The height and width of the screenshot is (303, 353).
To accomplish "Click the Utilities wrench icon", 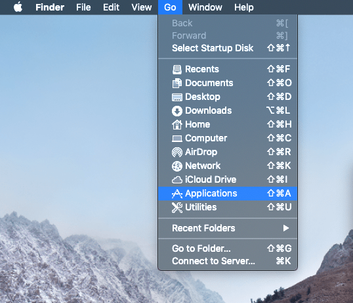I will [x=177, y=208].
